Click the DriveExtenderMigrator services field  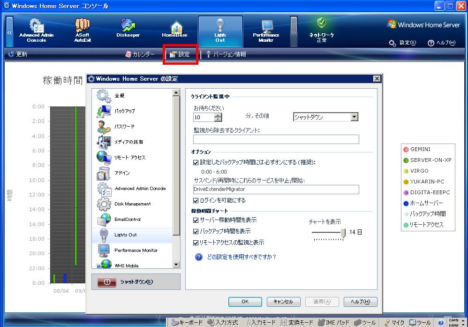(276, 190)
